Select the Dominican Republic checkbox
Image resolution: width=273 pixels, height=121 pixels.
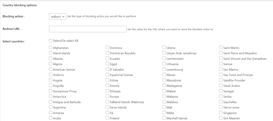(x=107, y=53)
